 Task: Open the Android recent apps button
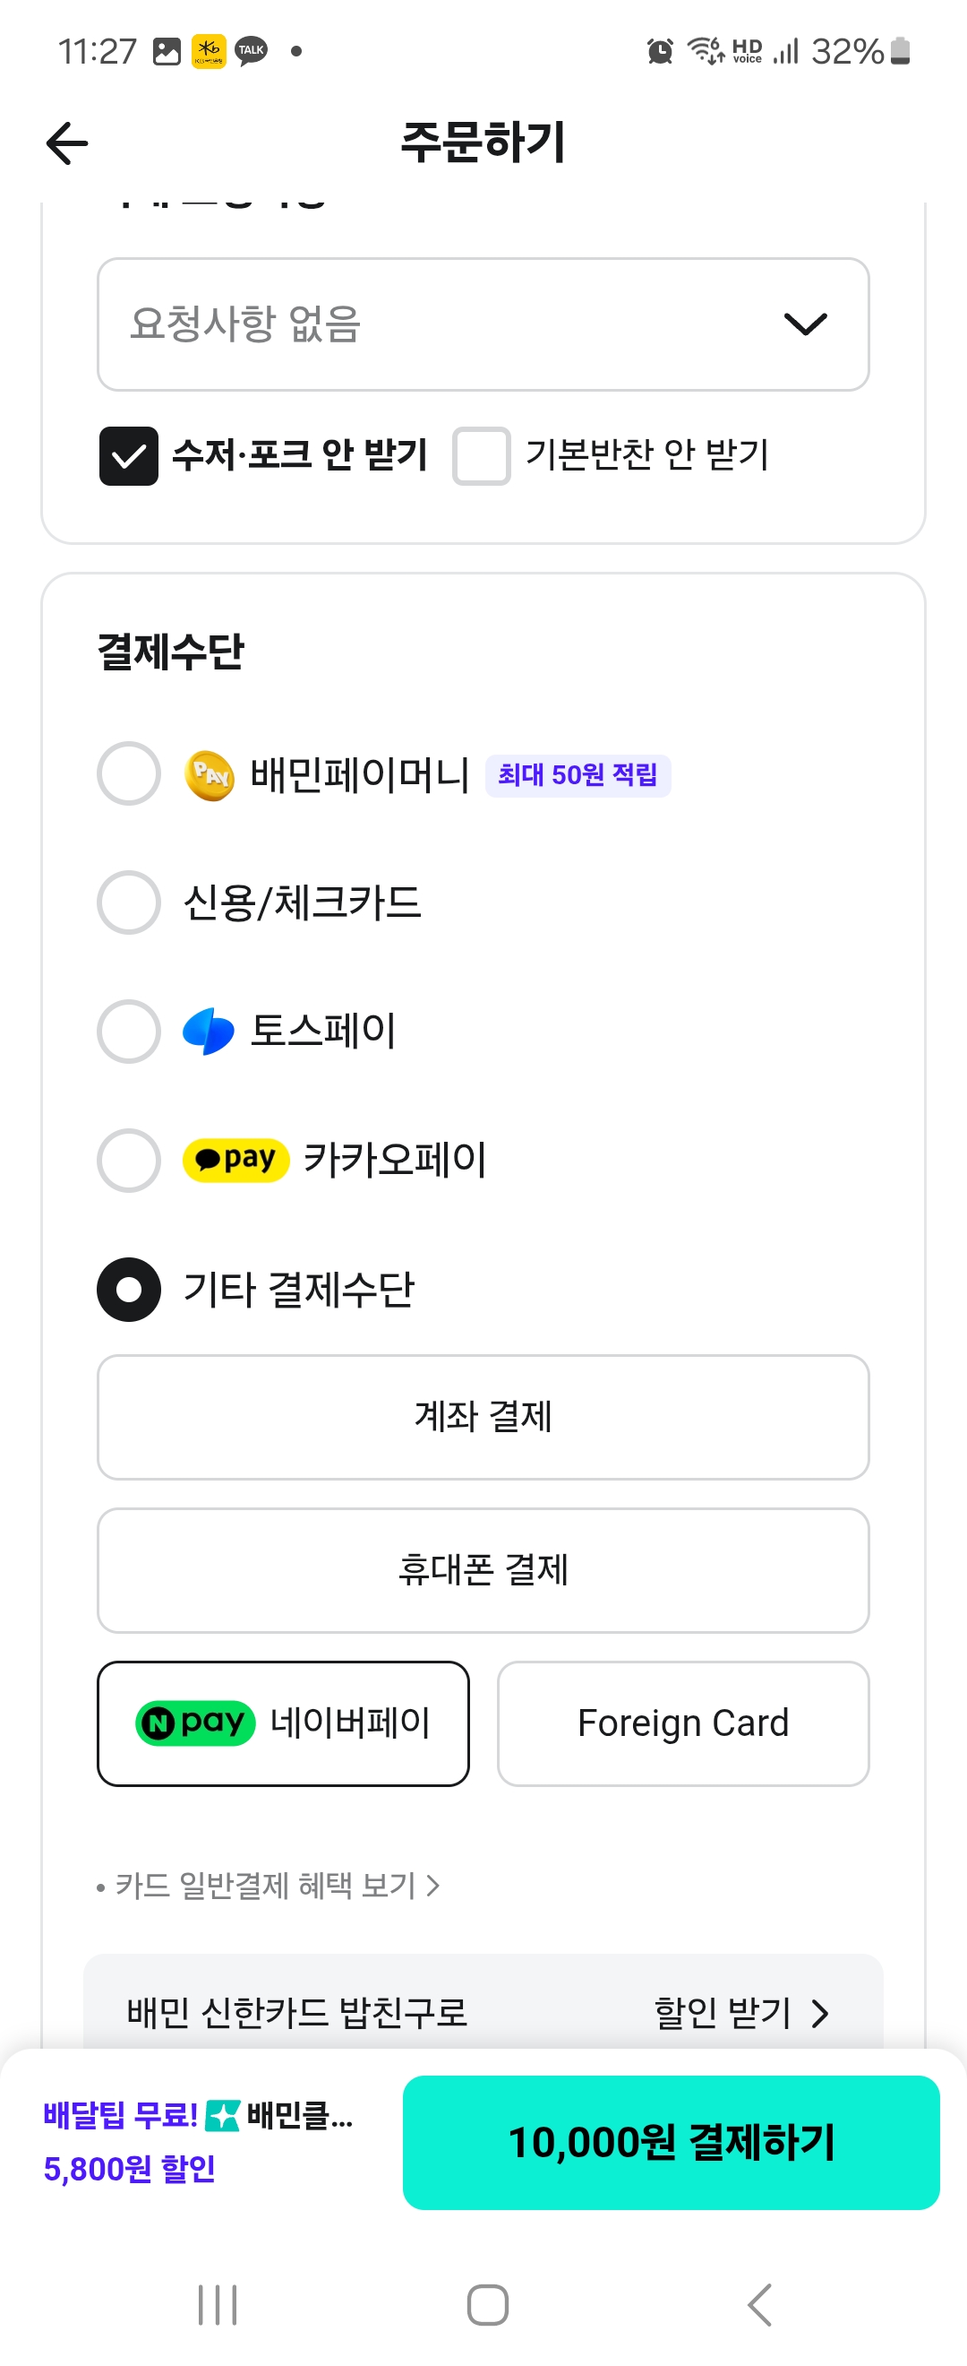click(218, 2304)
